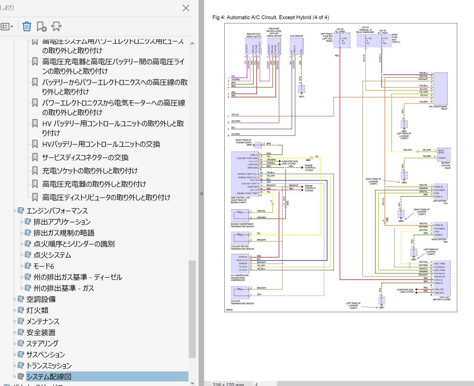The width and height of the screenshot is (474, 386).
Task: Click the document horizontal scroll left arrow
Action: [256, 384]
